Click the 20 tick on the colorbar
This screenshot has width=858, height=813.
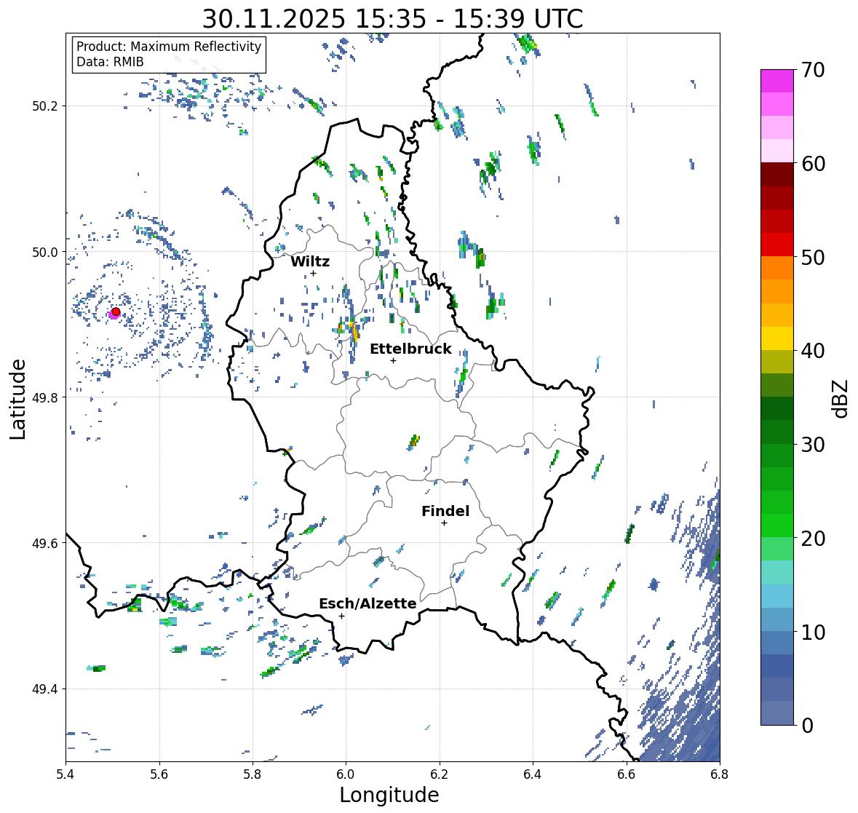(x=813, y=539)
